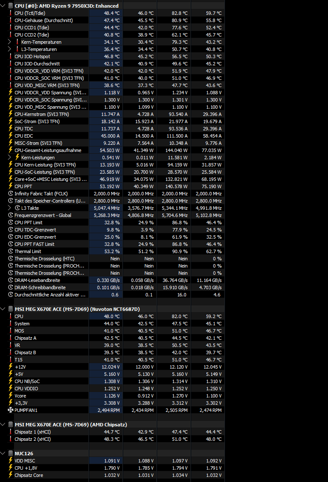Screen dimensions: 328x482
Task: Click the thermometer icon of CPU CCD2 (Tdie)
Action: click(x=11, y=35)
